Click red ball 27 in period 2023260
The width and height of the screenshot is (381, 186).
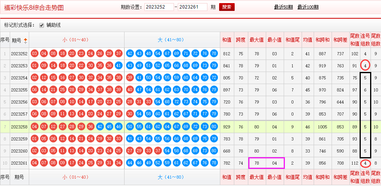pyautogui.click(x=130, y=151)
